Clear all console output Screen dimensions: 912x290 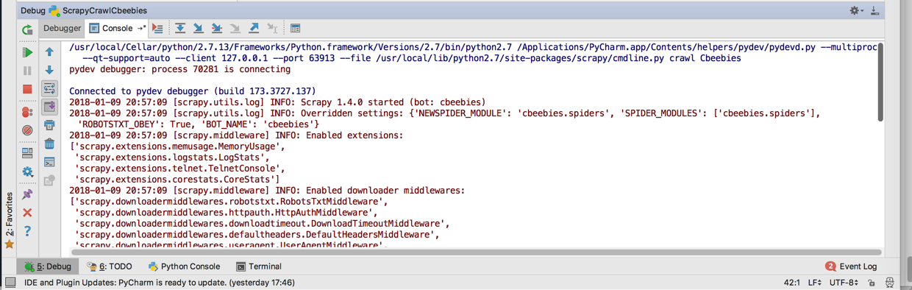49,144
